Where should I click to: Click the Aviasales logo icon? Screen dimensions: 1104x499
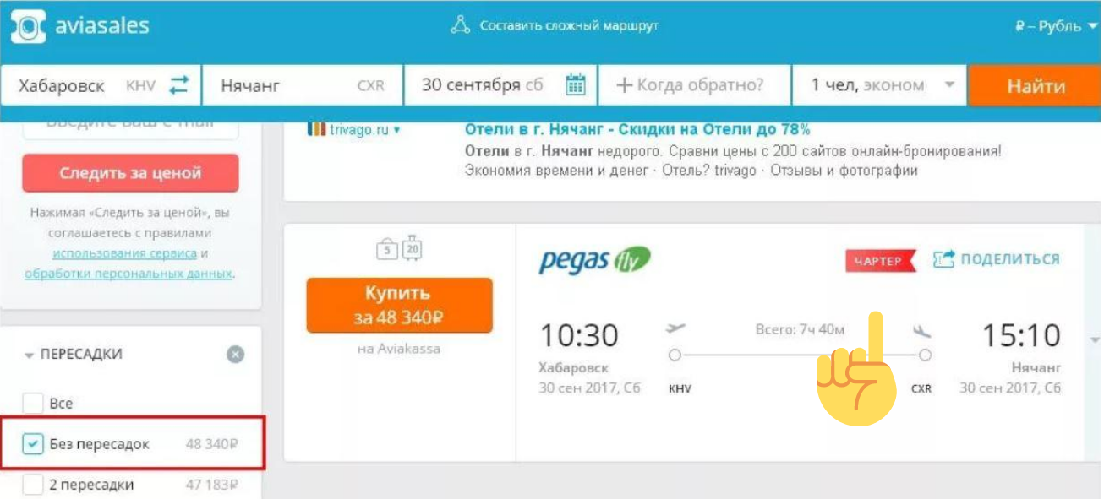tap(28, 27)
